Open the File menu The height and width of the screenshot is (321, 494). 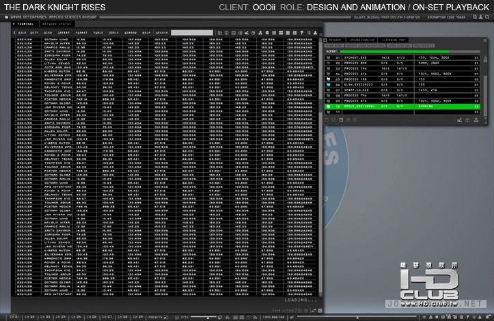coord(22,33)
